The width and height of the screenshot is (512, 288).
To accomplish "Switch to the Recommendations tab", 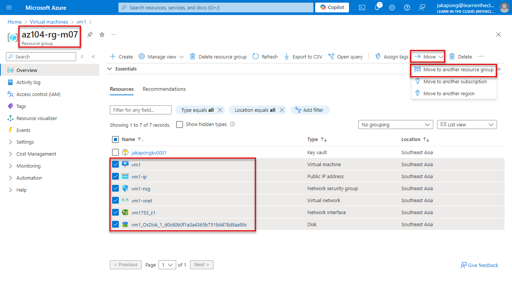I will pyautogui.click(x=164, y=89).
